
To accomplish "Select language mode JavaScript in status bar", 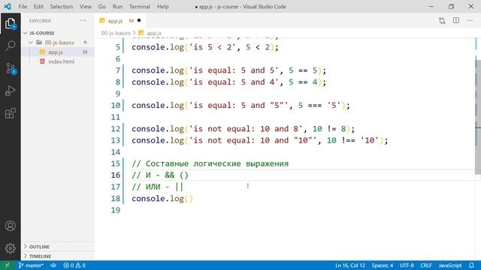I will (x=449, y=265).
